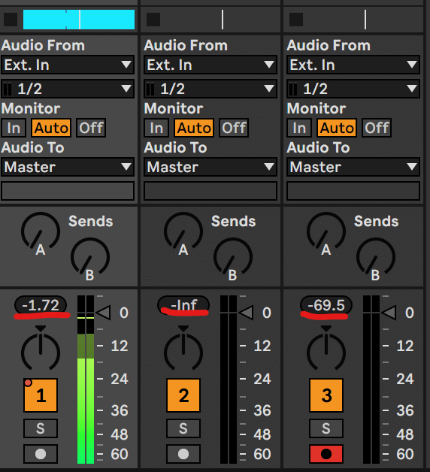This screenshot has height=472, width=430.
Task: Click Send A knob on track 2
Action: (183, 231)
